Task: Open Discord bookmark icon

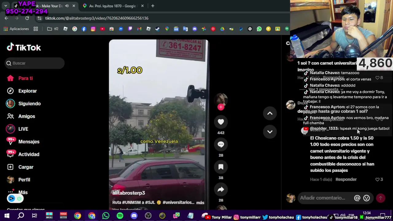Action: pyautogui.click(x=194, y=29)
